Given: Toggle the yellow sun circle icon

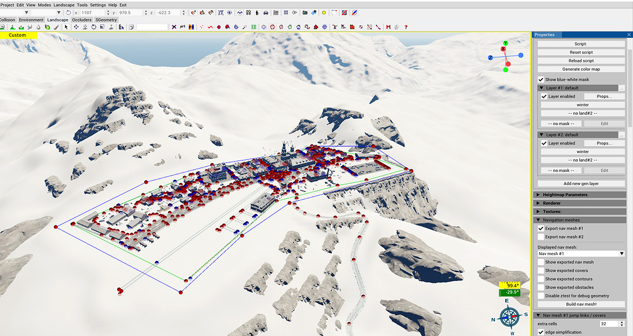Looking at the screenshot, I should click(x=323, y=13).
